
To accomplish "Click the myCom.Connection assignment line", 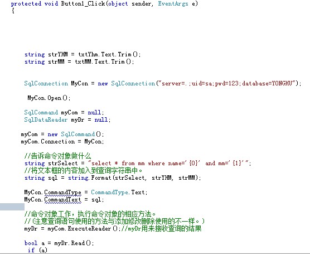I will [x=62, y=142].
